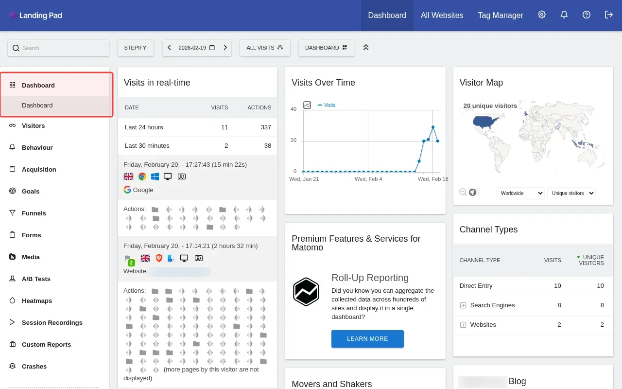
Task: Collapse the top controls with double chevron
Action: (366, 48)
